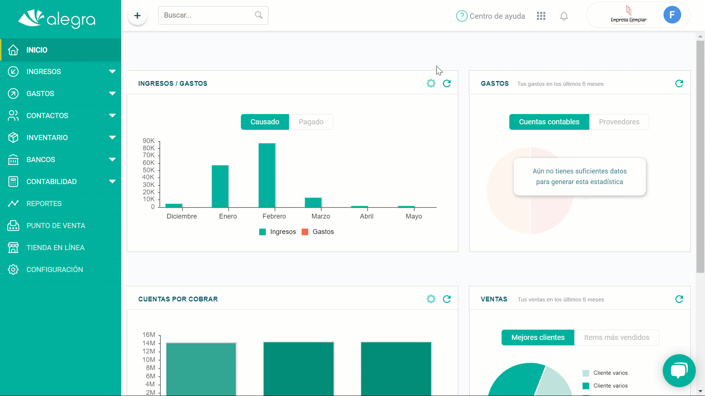Viewport: 705px width, 396px height.
Task: Expand the Inventario menu arrow
Action: [x=112, y=137]
